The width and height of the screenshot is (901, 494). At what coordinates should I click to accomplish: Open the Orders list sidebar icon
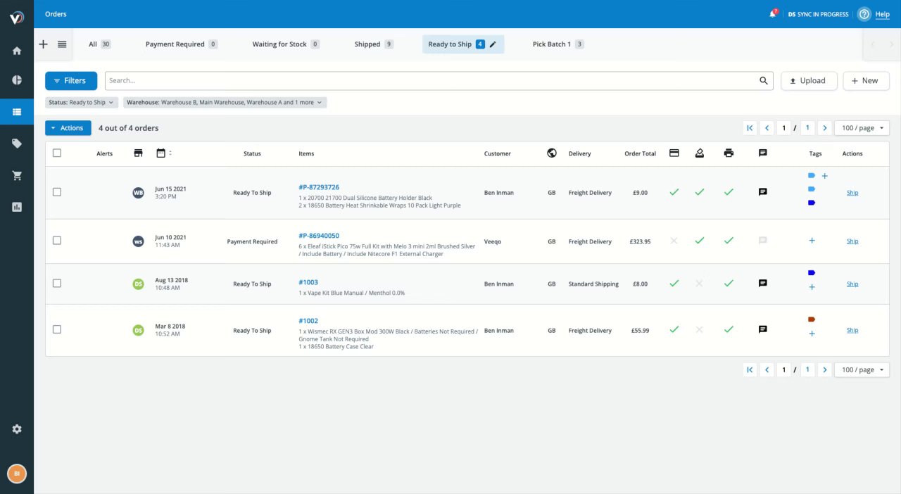click(17, 112)
